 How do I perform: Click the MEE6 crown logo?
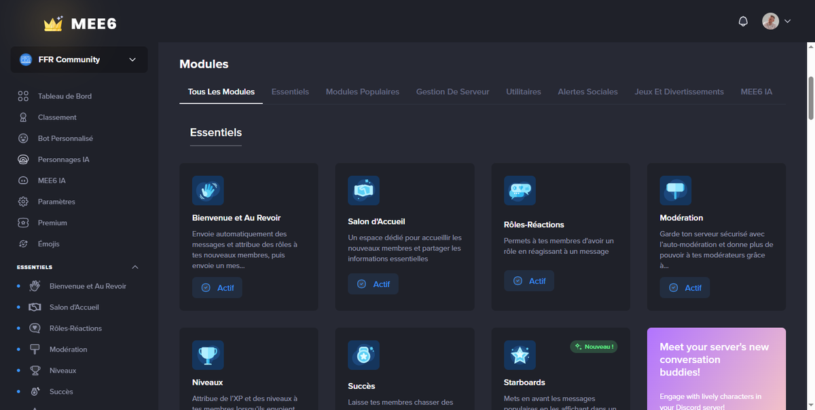point(79,24)
